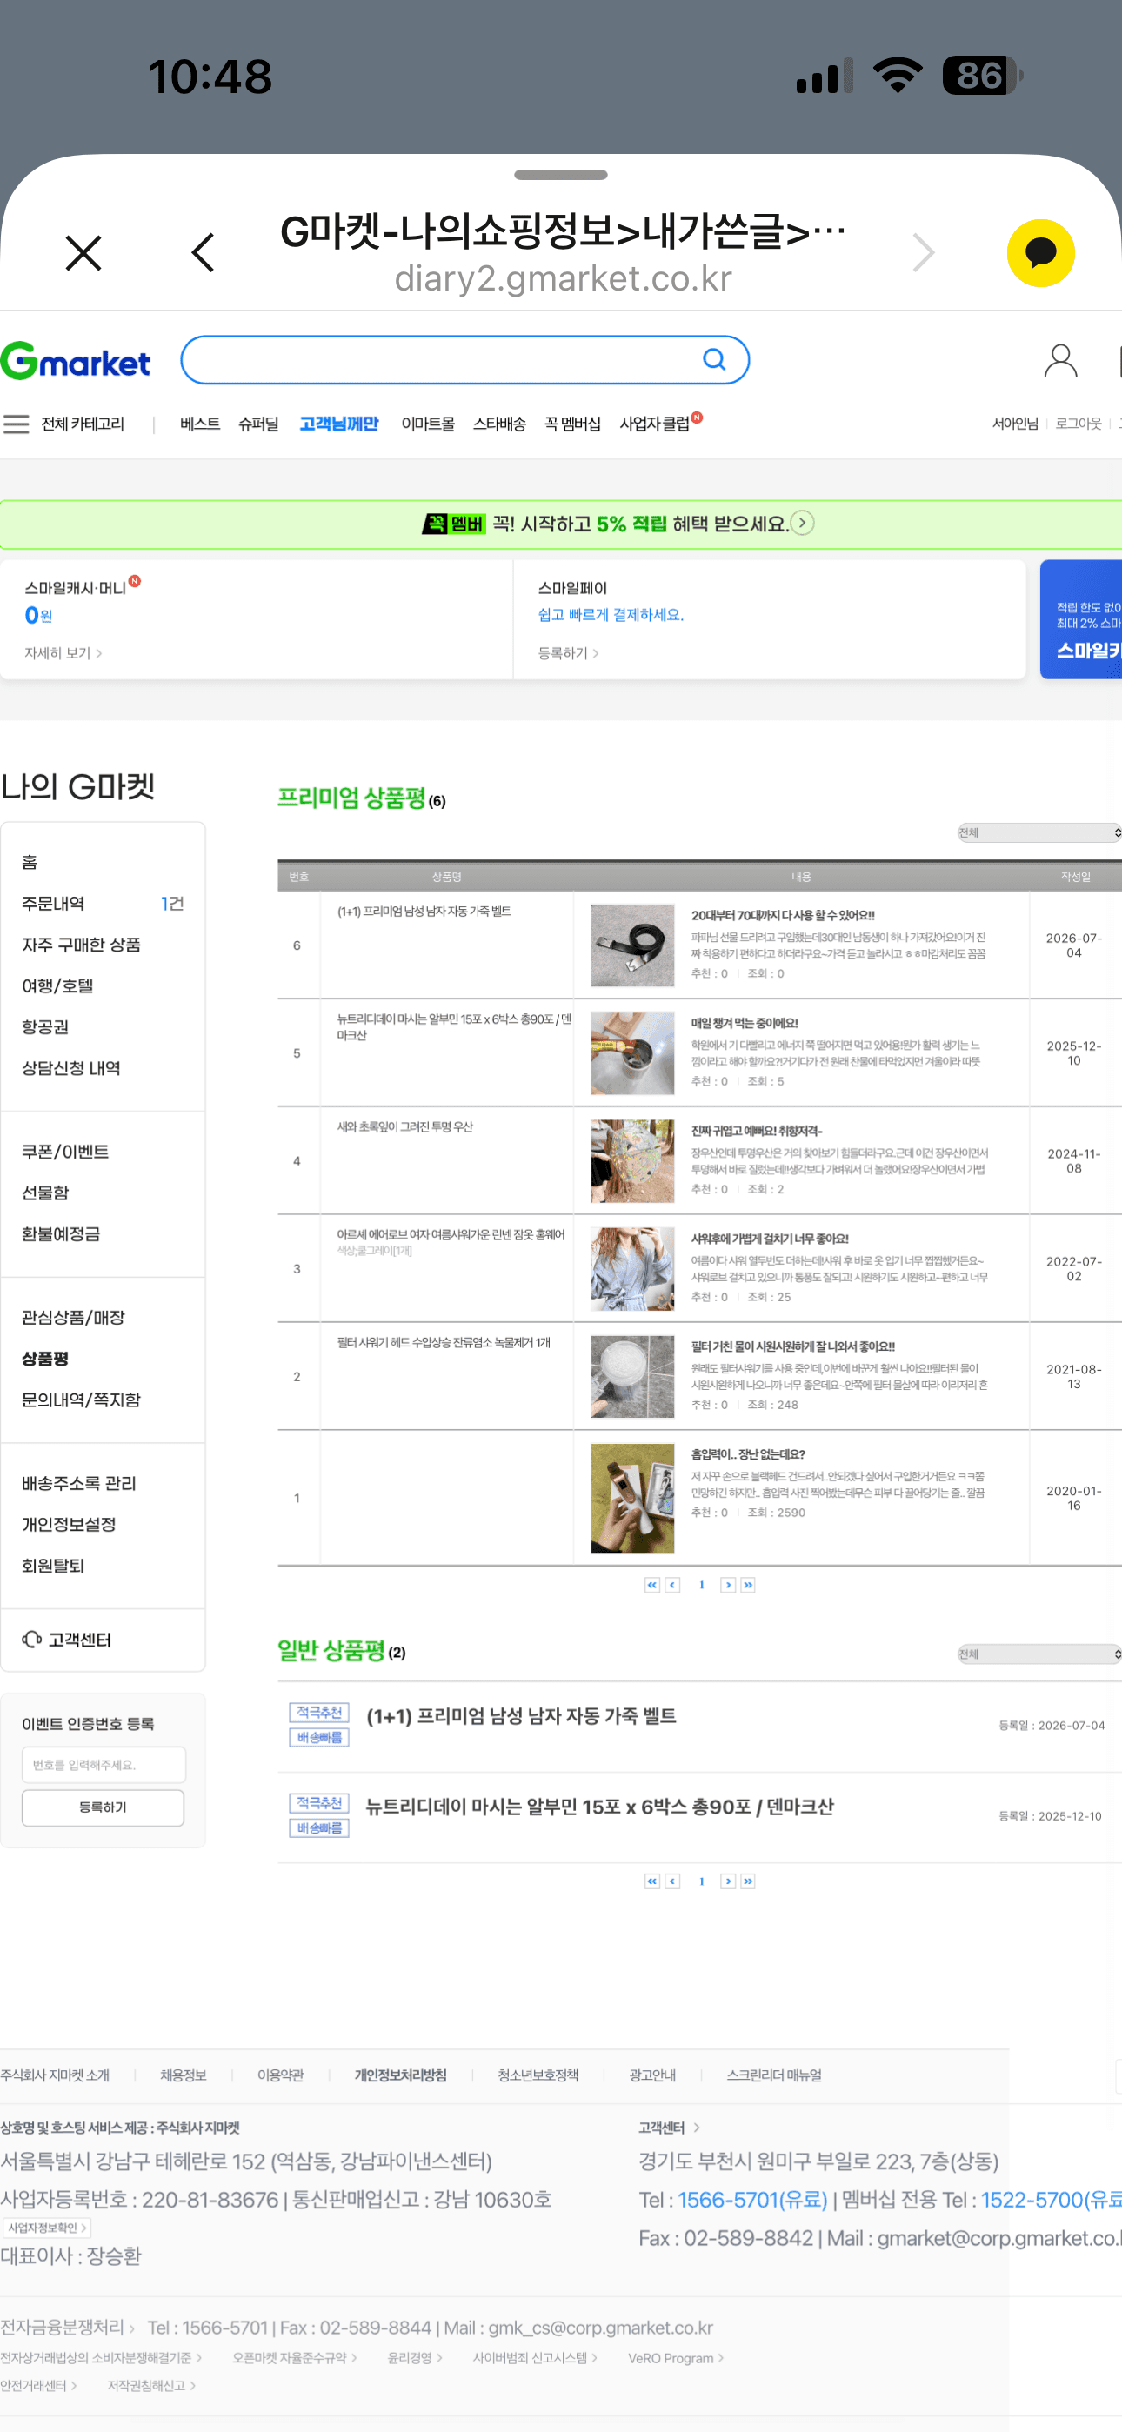Go to previous page in 프리미엄 상품평 pagination
Screen dimensions: 1122x2432
(672, 1585)
